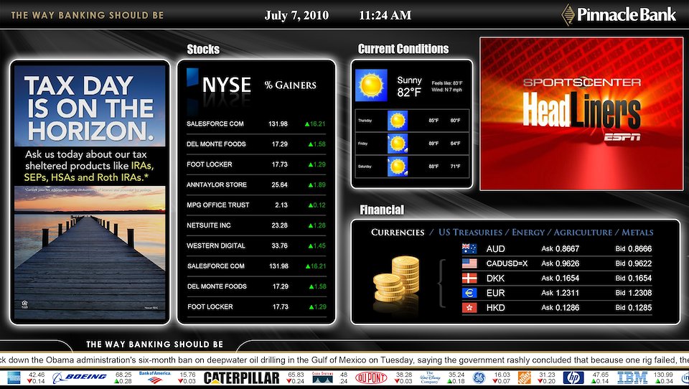Click the Cisco Systems ticker logo
This screenshot has width=689, height=389.
point(322,378)
